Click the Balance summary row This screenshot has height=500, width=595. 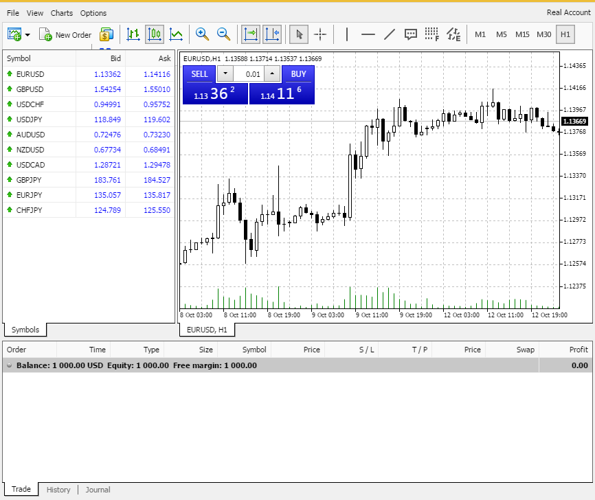click(297, 365)
